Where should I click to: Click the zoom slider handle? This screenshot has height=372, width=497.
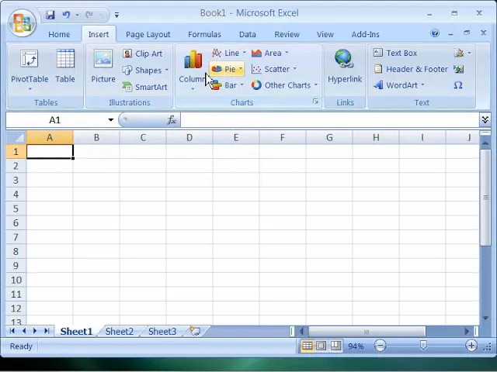pos(423,345)
